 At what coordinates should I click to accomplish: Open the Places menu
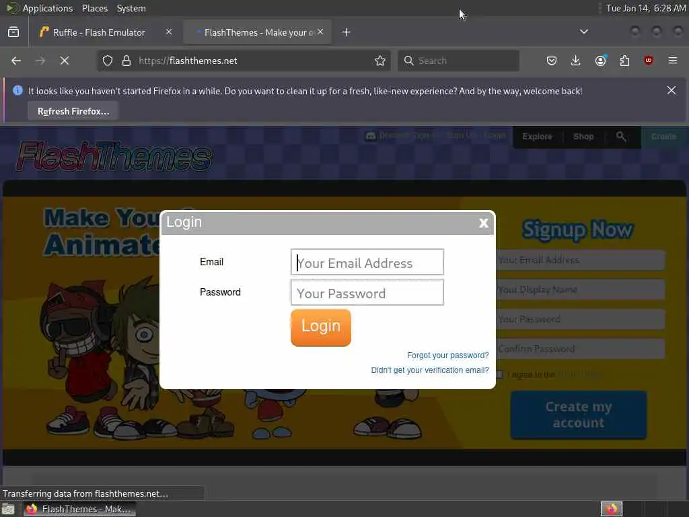pyautogui.click(x=94, y=8)
